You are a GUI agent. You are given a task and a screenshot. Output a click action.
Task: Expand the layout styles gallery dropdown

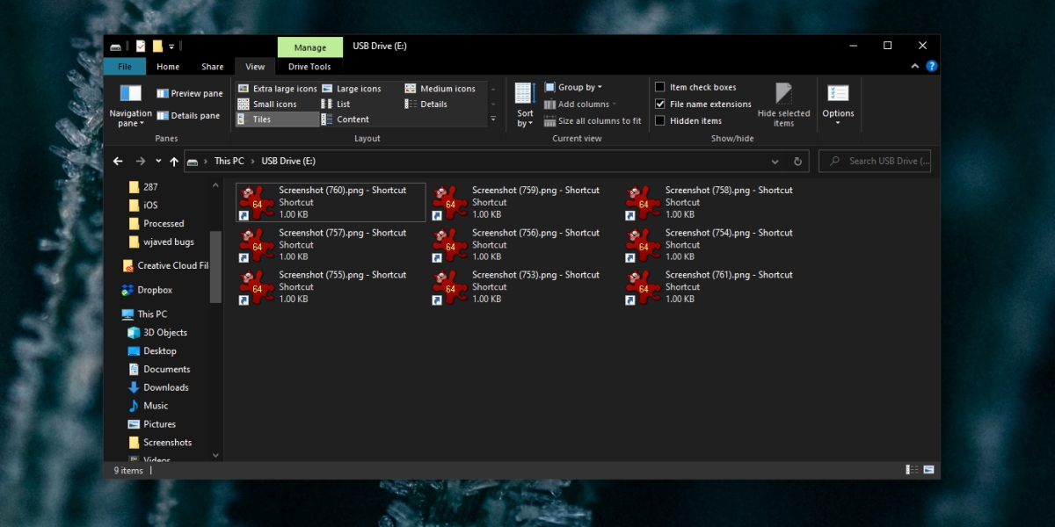point(492,119)
